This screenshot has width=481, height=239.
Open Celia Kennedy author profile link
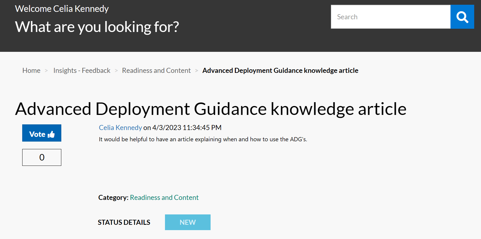coord(120,128)
